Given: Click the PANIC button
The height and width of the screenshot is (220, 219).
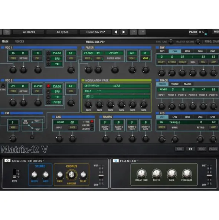Looking at the screenshot, I should (193, 32).
